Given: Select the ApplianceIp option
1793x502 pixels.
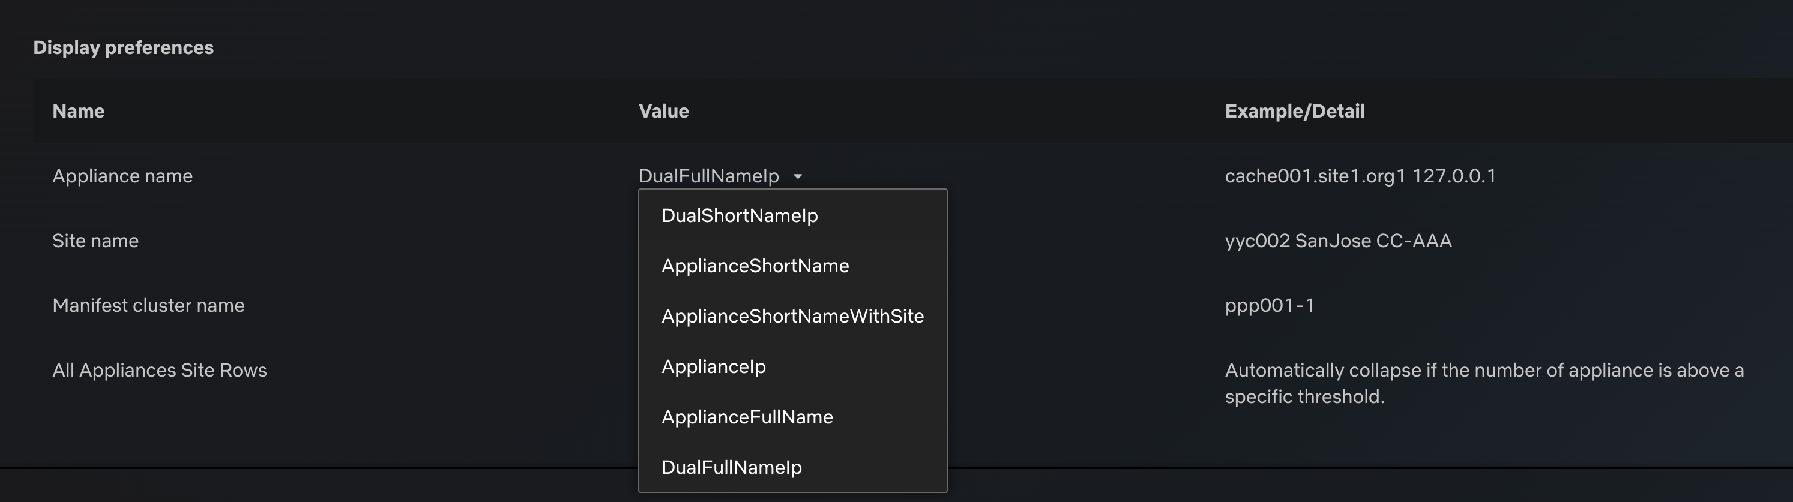Looking at the screenshot, I should click(x=714, y=366).
